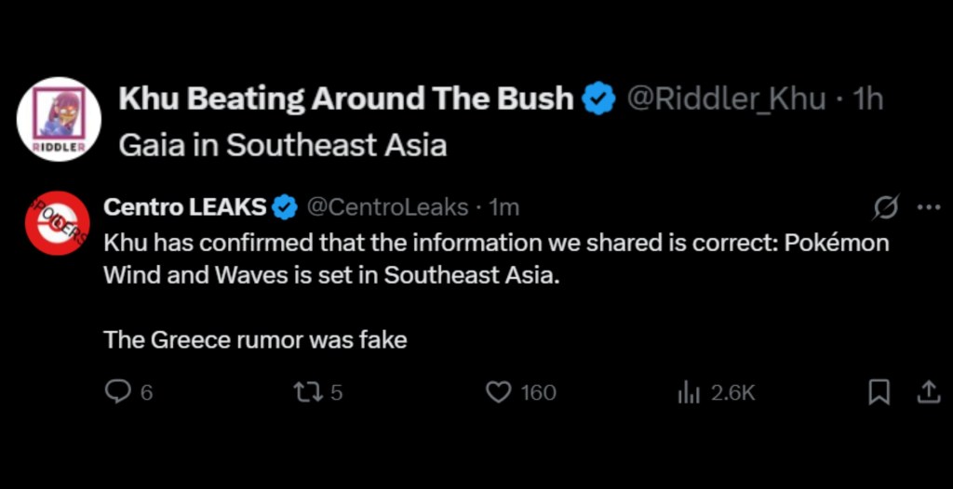Bookmark the Centro LEAKS post
Viewport: 953px width, 489px height.
879,392
